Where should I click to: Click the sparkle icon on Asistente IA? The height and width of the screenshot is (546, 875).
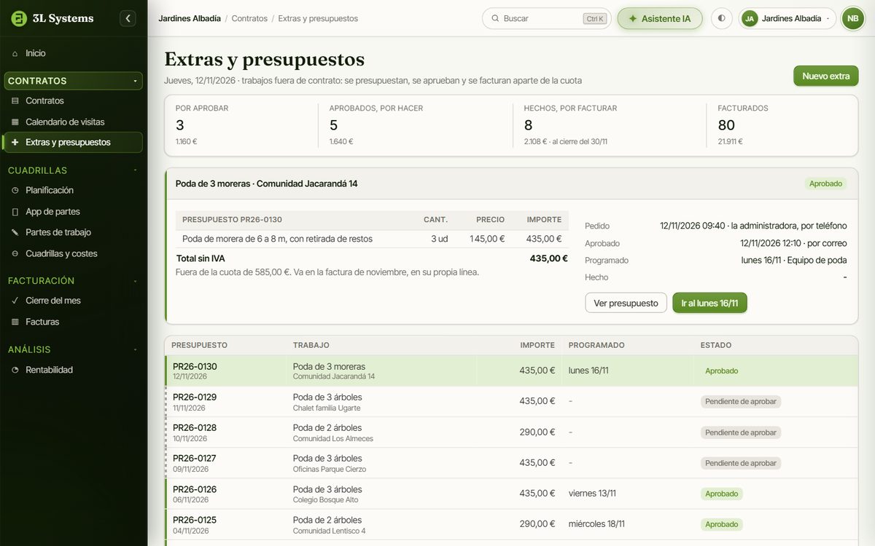(x=632, y=18)
